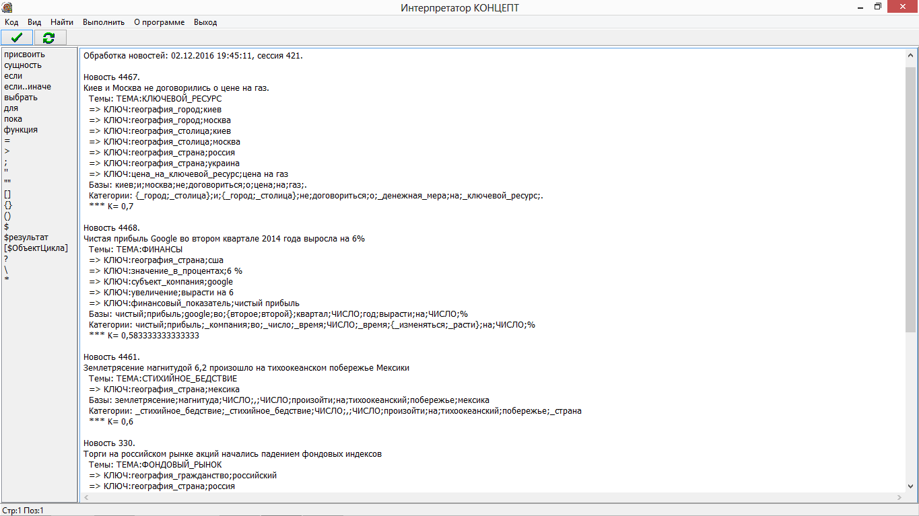919x516 pixels.
Task: Select '$результат' in keyword list
Action: (x=26, y=237)
